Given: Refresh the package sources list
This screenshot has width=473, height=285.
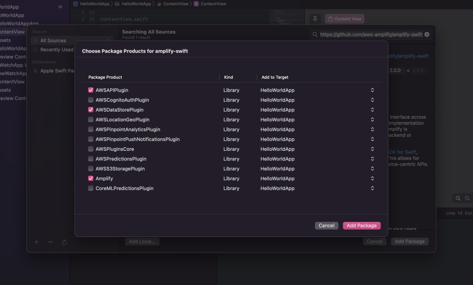Looking at the screenshot, I should pos(64,242).
